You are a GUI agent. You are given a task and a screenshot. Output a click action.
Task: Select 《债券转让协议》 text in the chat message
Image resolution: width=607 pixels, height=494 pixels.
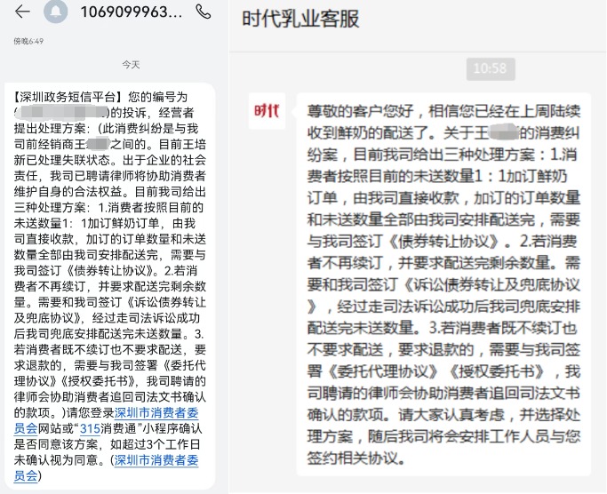click(x=444, y=242)
